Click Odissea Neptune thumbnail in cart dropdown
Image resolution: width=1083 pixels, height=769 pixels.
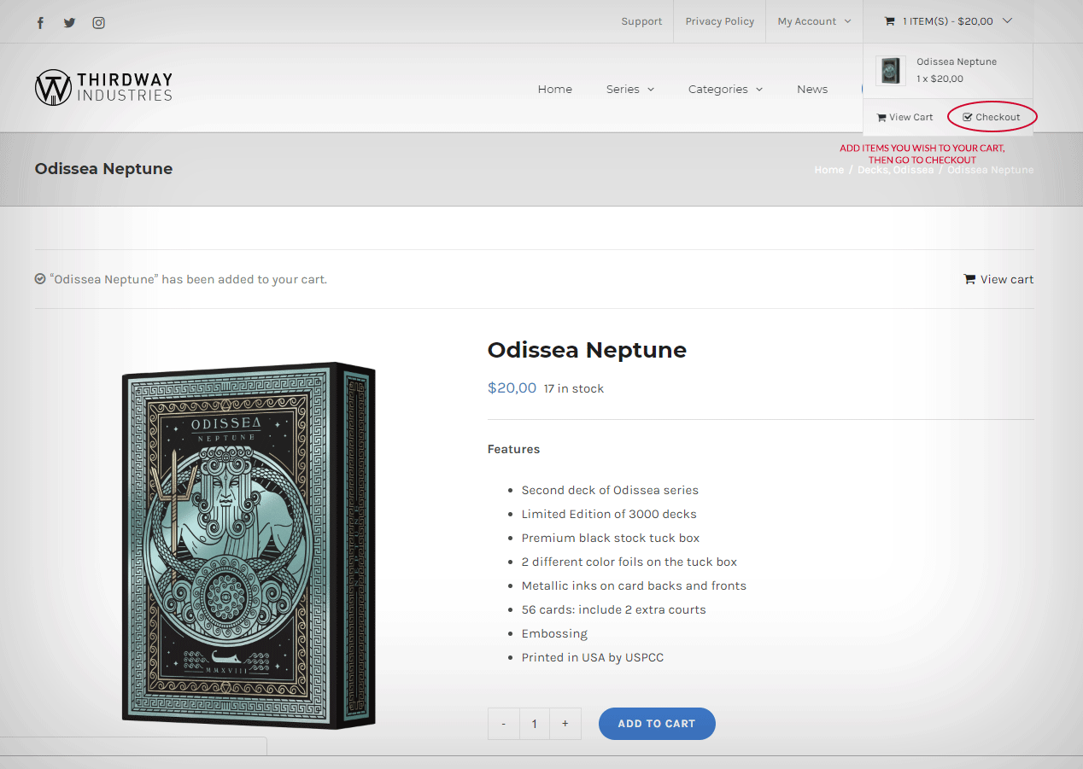891,70
